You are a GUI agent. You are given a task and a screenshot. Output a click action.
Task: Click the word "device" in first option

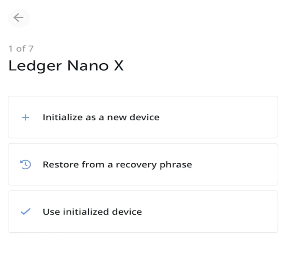(144, 117)
